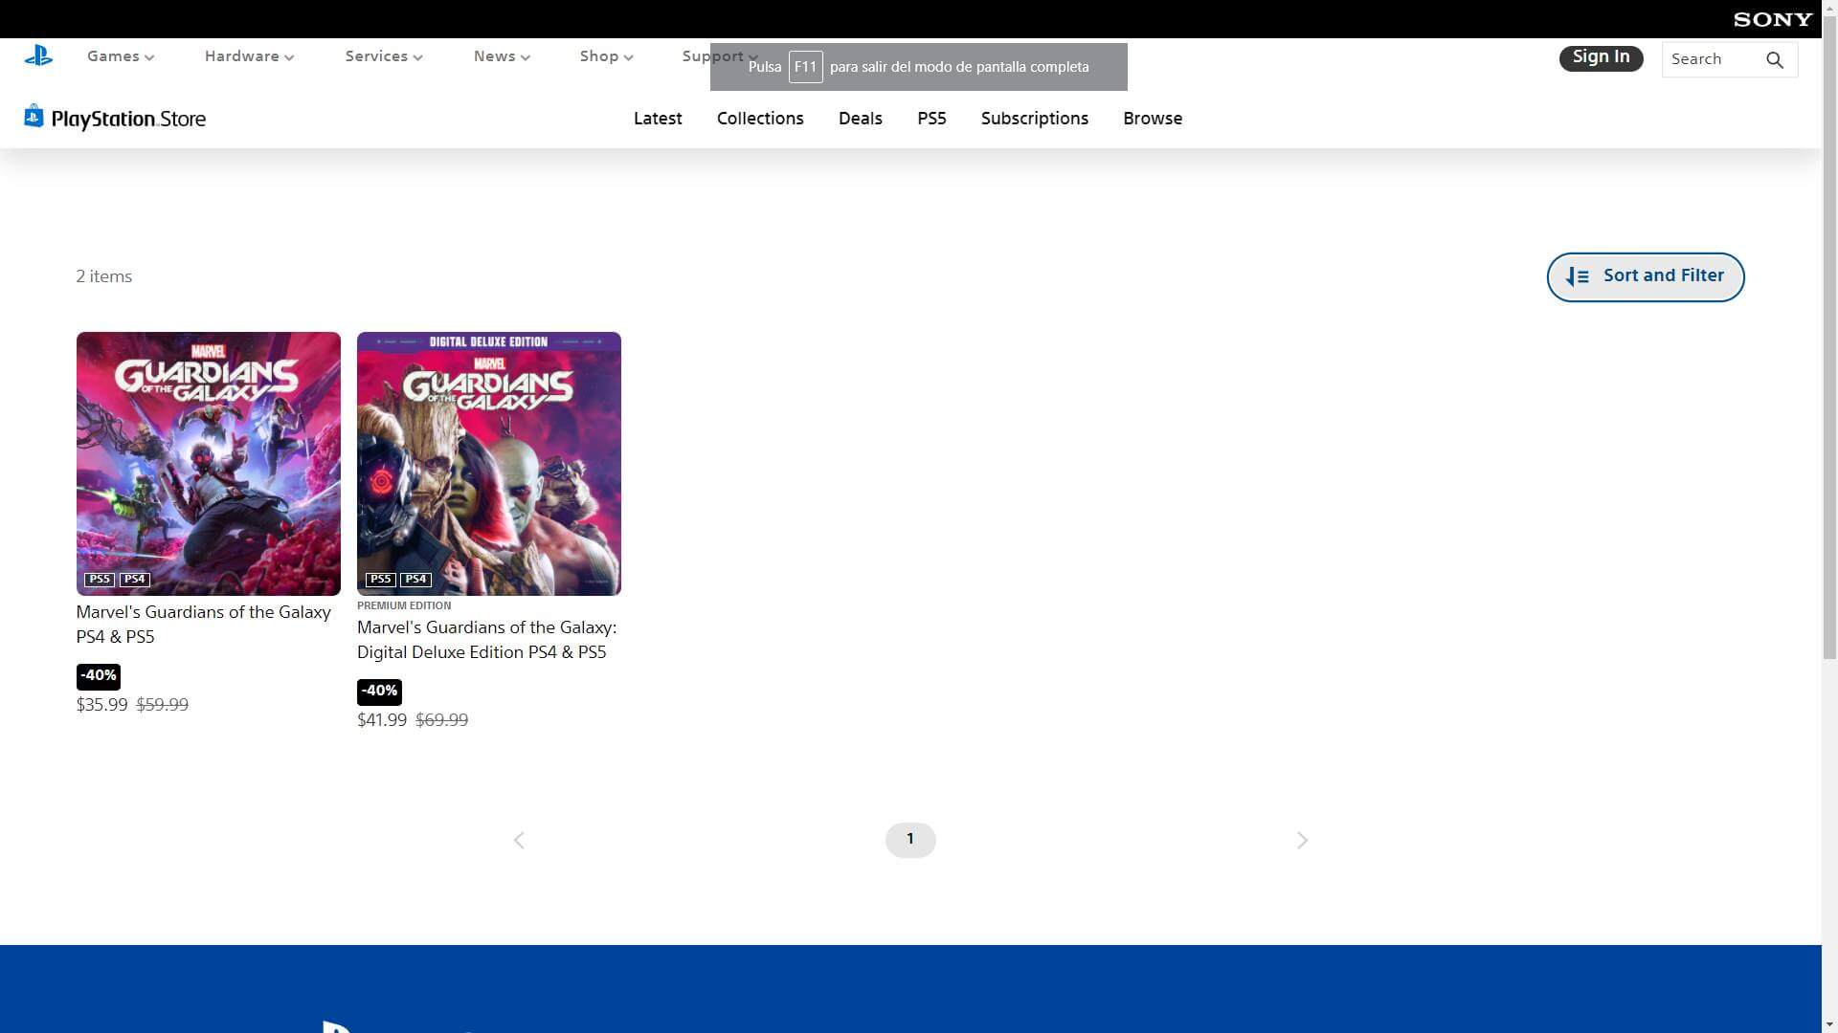Expand the Hardware dropdown menu
1838x1033 pixels.
click(x=249, y=56)
